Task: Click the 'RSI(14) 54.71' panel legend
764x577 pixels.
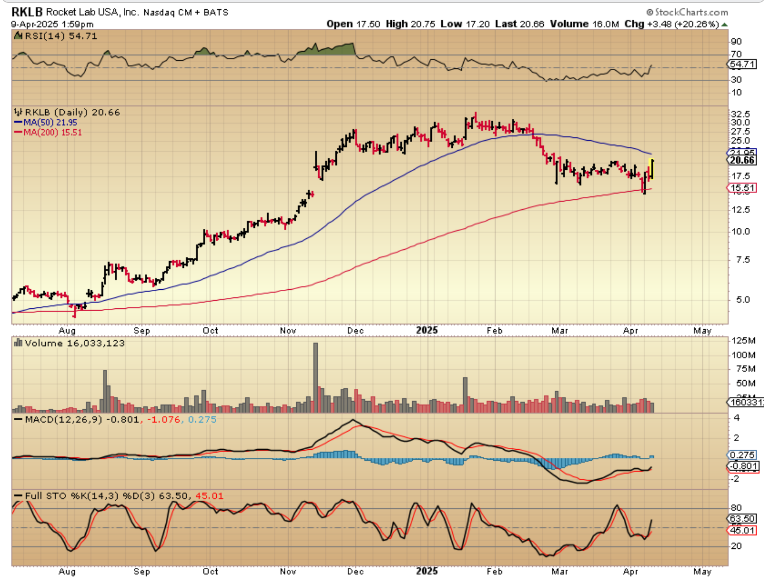Action: (x=61, y=36)
